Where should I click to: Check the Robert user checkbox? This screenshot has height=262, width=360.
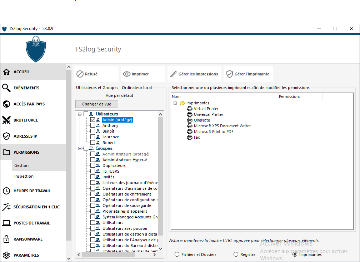[92, 143]
